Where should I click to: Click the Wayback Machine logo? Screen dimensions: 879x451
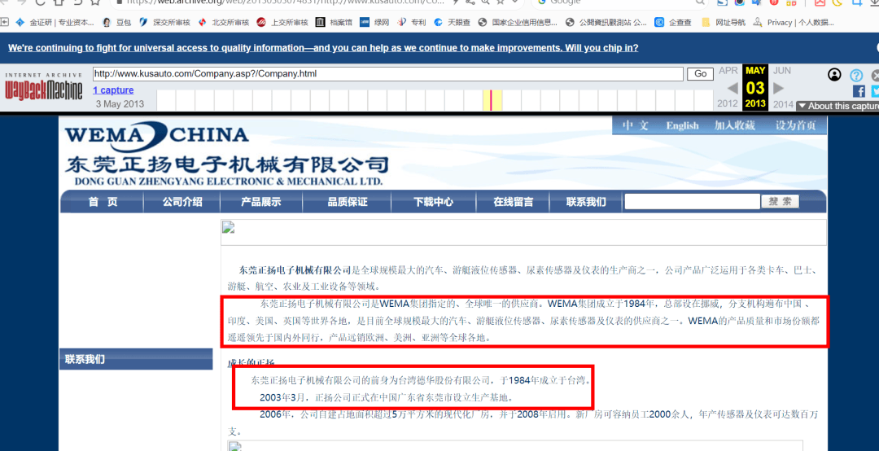coord(43,87)
